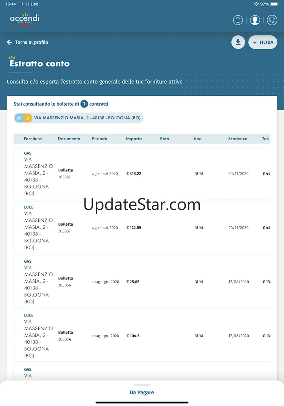
Task: Open Bolletta 303054 for € 25.62 GAS
Action: [66, 282]
